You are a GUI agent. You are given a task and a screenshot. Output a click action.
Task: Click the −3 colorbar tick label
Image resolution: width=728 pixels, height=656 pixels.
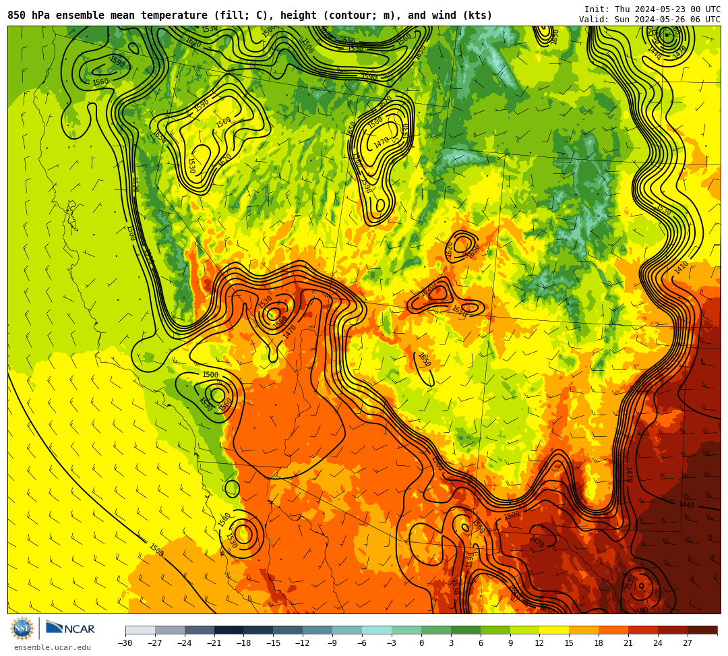(392, 643)
